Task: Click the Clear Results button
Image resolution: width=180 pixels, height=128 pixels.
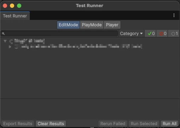Action: [51, 124]
